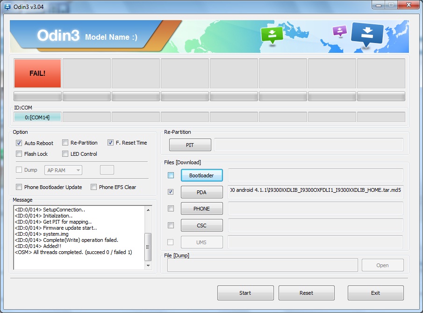The image size is (423, 313).
Task: Click the PDA file path field
Action: [x=315, y=192]
